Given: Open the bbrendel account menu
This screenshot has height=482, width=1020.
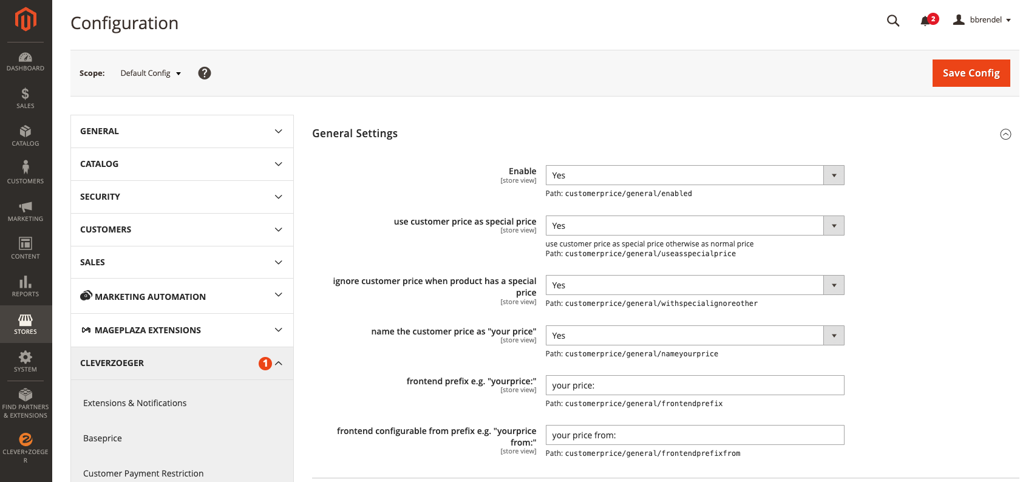Looking at the screenshot, I should (x=982, y=20).
